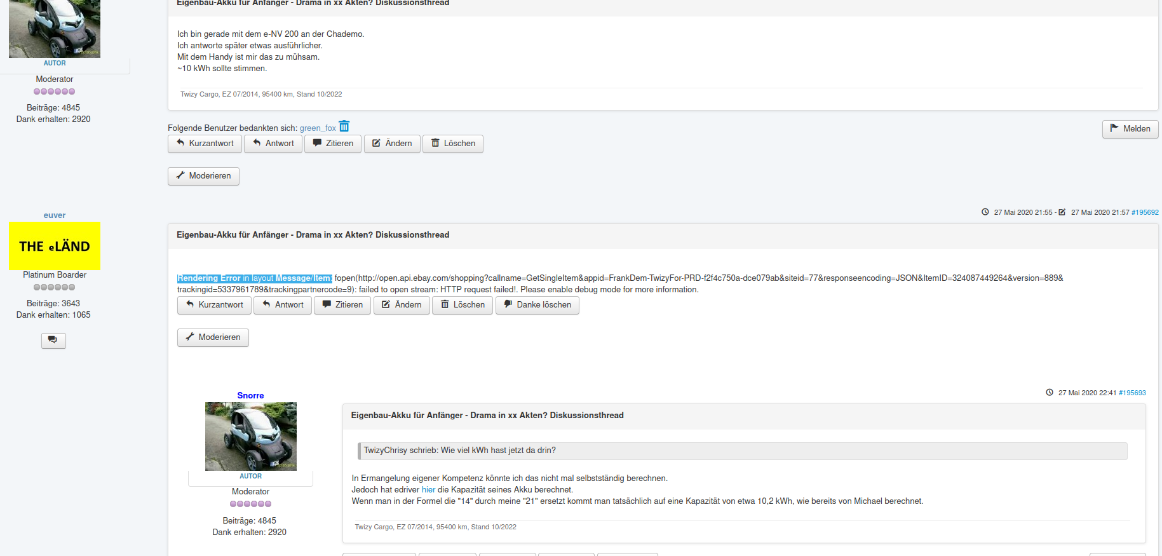This screenshot has height=556, width=1162.
Task: Click the clock icon beside 27 Mai 2020 22:41
Action: (1050, 393)
